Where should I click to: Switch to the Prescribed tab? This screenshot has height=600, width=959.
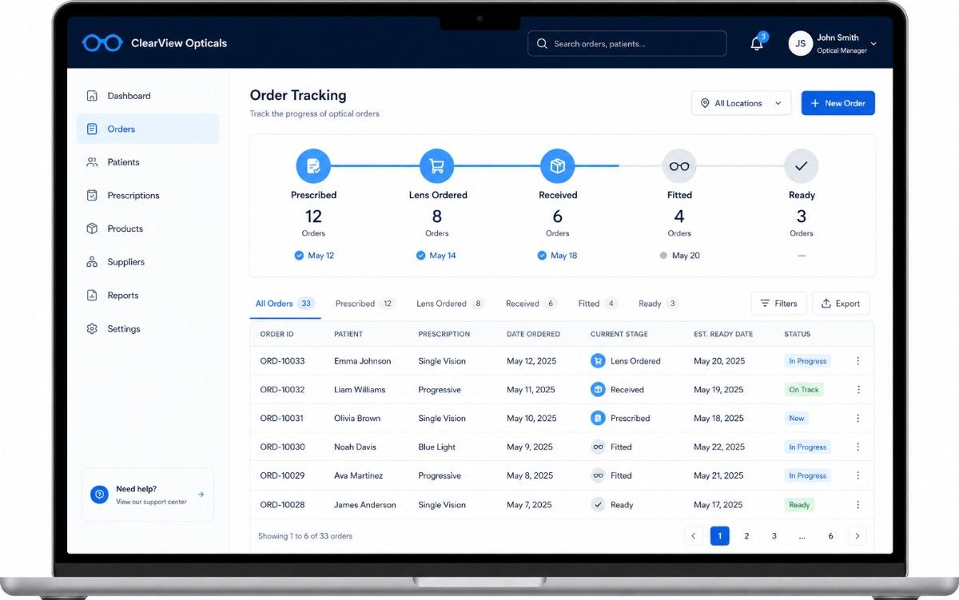[x=365, y=304]
